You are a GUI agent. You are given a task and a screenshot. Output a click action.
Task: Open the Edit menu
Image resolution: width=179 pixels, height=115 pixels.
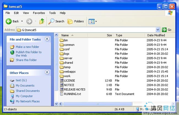point(16,13)
